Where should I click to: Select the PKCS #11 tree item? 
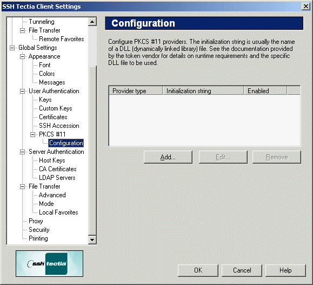[52, 134]
